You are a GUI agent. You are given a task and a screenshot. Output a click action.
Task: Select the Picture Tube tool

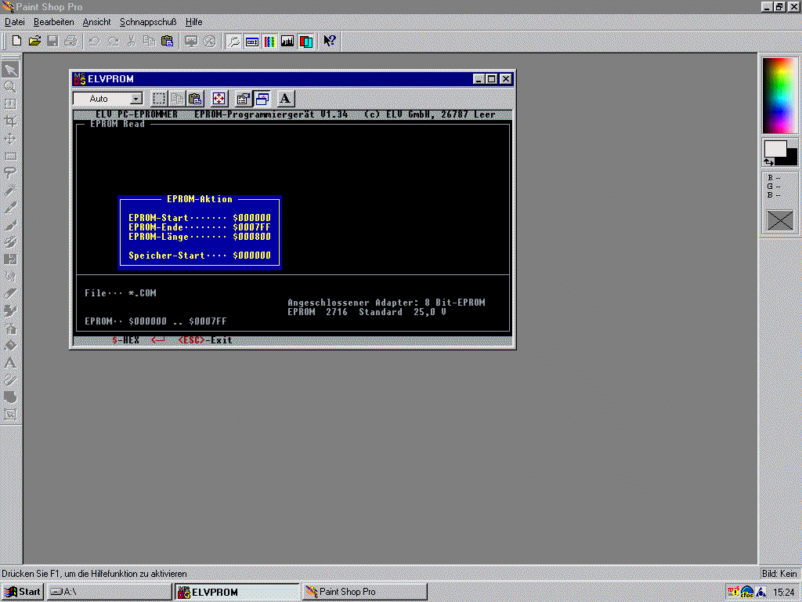[x=10, y=310]
